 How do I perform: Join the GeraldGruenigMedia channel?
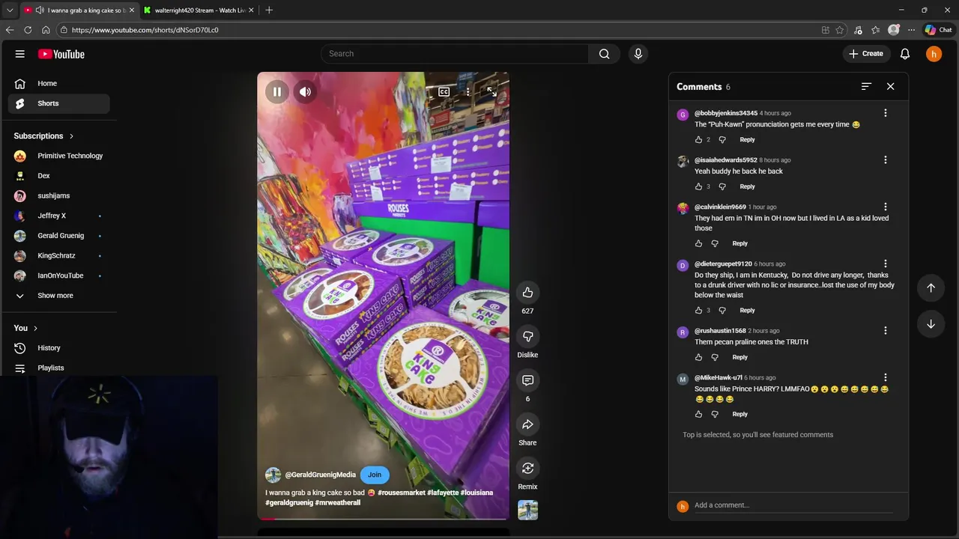[375, 475]
